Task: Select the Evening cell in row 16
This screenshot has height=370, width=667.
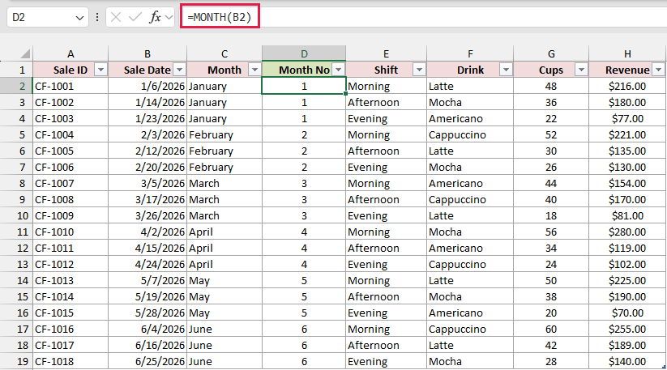Action: click(x=386, y=313)
